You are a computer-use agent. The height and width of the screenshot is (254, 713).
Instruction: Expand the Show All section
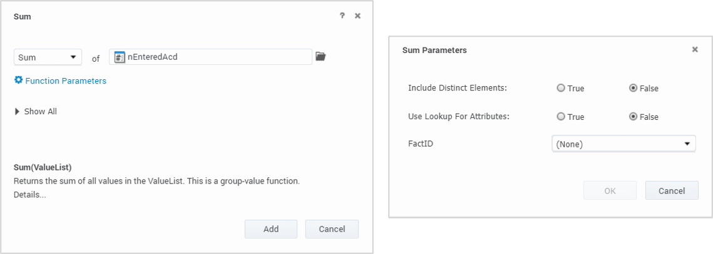[x=36, y=112]
